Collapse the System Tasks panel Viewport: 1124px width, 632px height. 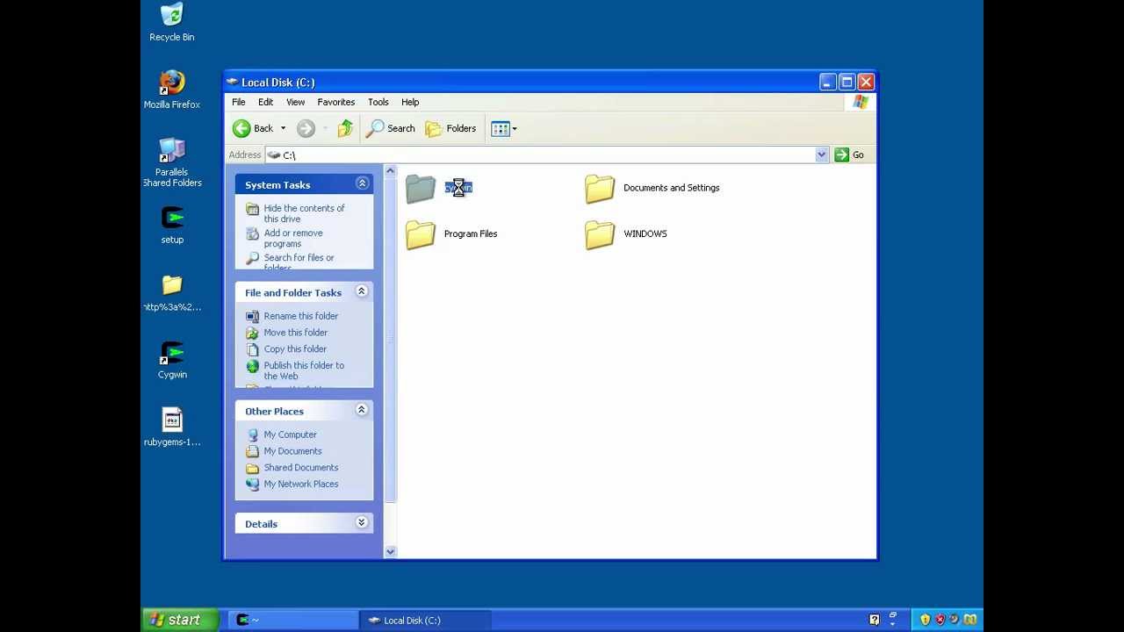361,183
